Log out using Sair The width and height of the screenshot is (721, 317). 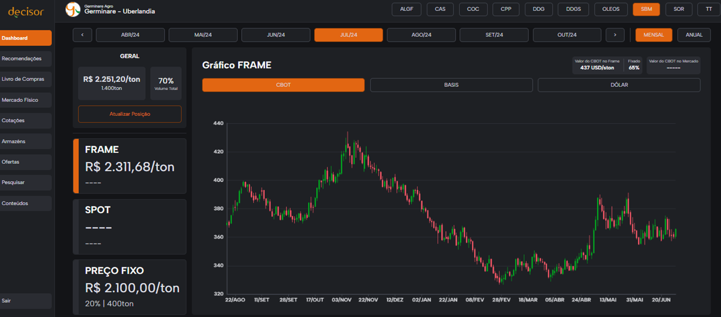pyautogui.click(x=26, y=301)
